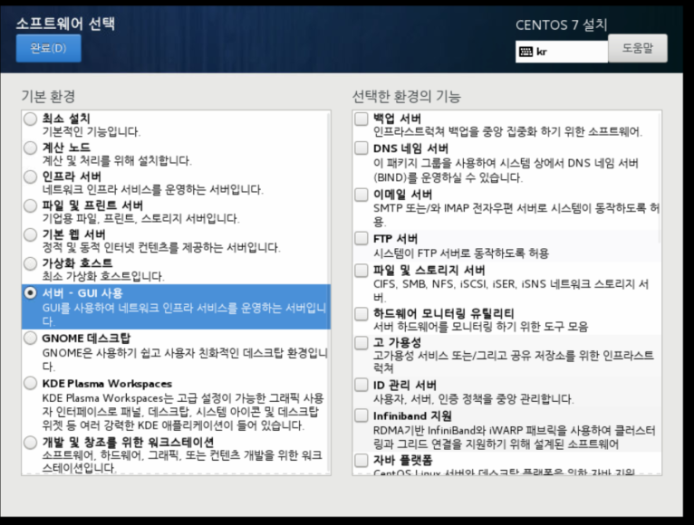Image resolution: width=694 pixels, height=525 pixels.
Task: Click the 소프트웨어 선택 page title
Action: pyautogui.click(x=65, y=24)
